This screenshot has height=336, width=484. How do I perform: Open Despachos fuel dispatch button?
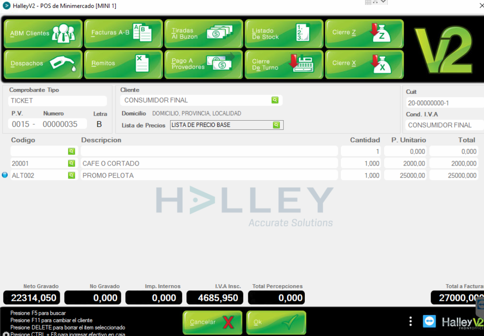click(43, 65)
